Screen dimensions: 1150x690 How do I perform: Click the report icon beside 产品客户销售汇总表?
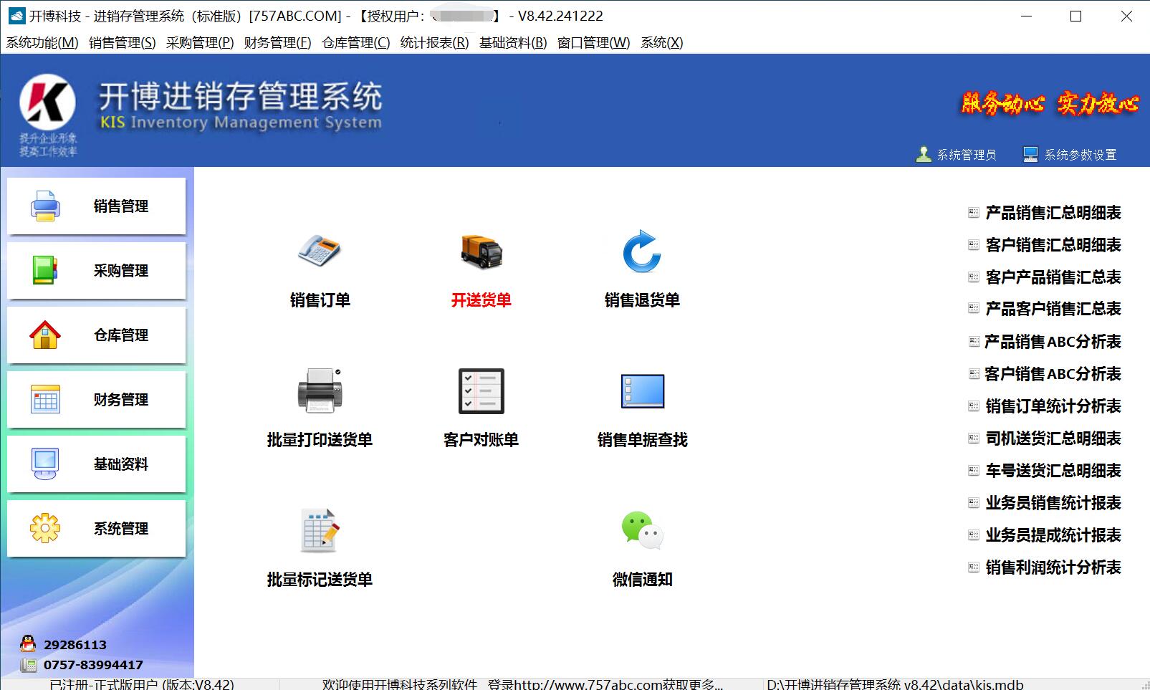point(973,309)
